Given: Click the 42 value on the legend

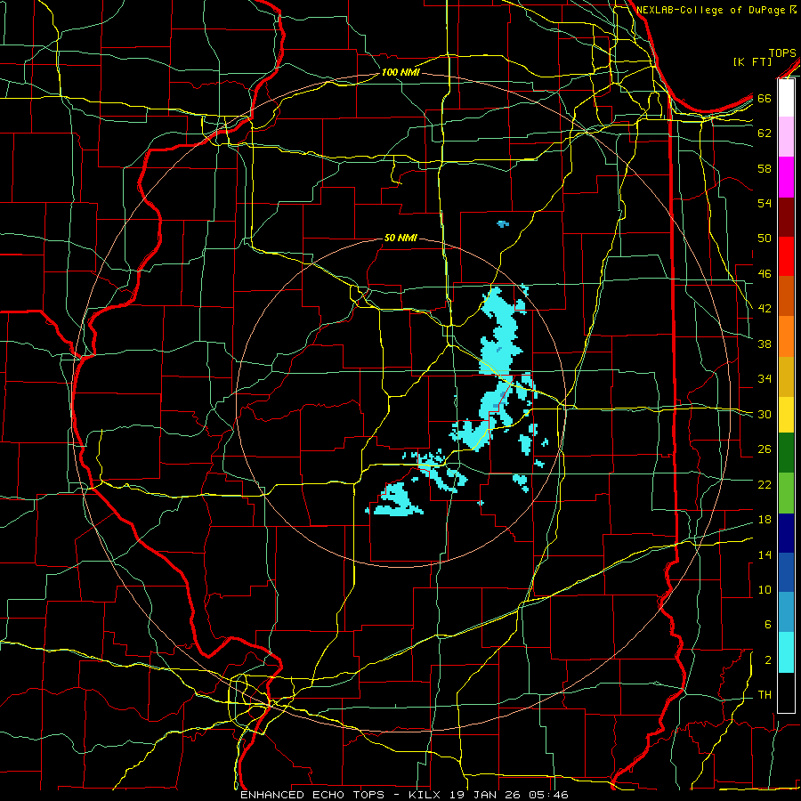Looking at the screenshot, I should (x=765, y=308).
